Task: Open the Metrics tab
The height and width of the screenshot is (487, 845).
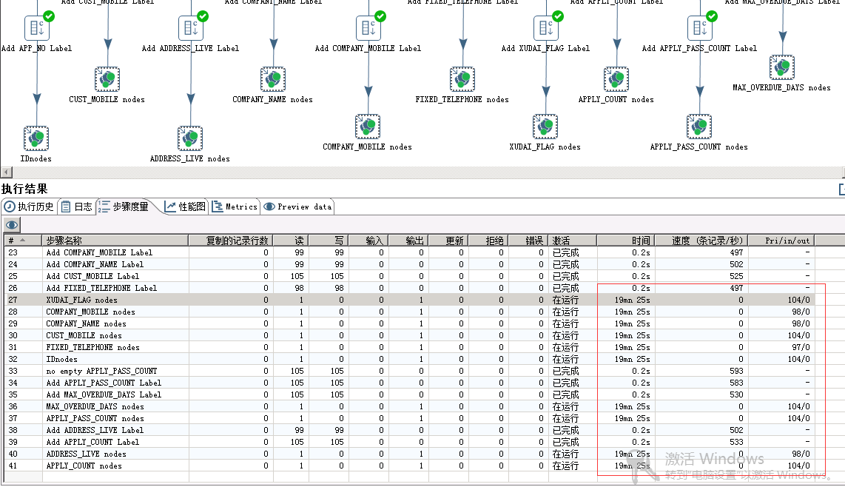Action: pos(235,206)
